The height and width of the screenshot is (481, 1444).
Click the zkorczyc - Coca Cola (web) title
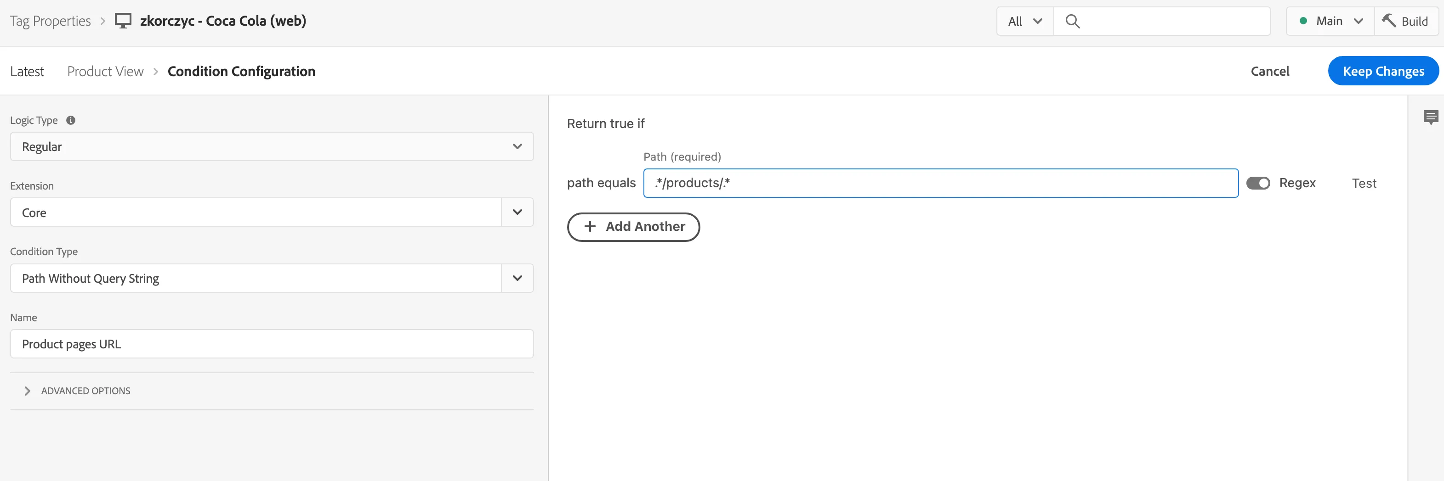pyautogui.click(x=223, y=21)
